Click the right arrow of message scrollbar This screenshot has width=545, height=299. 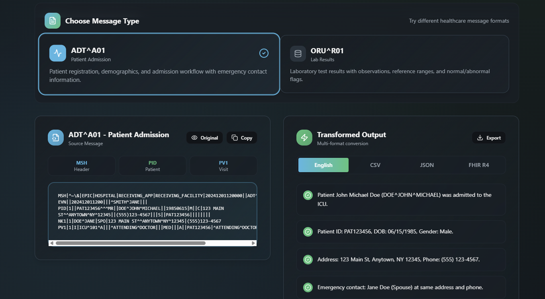253,243
